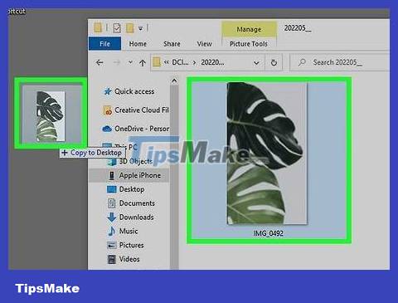Screen dimensions: 398x303
Task: Click the Desktop folder icon
Action: 111,189
